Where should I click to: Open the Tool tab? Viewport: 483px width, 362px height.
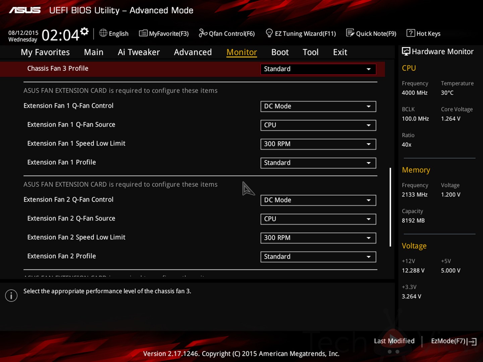[x=311, y=52]
